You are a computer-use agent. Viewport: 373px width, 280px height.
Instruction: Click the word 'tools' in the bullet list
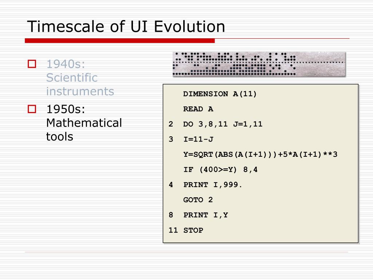click(60, 137)
